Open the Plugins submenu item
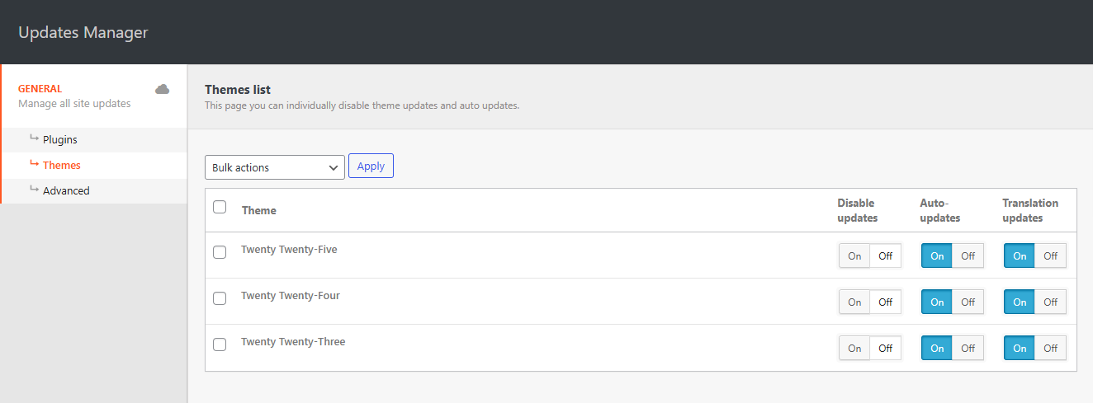The height and width of the screenshot is (403, 1093). 59,140
